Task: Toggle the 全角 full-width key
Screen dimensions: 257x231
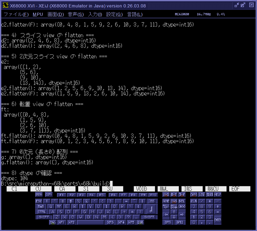Action: 140,223
